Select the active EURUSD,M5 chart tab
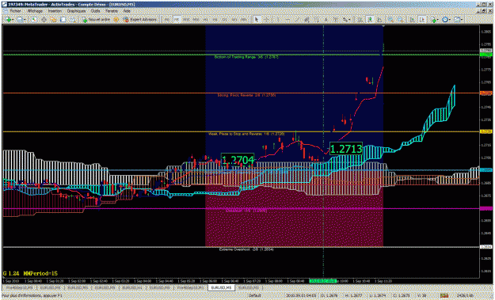The width and height of the screenshot is (495, 300). pyautogui.click(x=221, y=287)
